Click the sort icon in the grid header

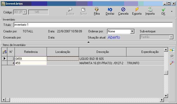(5, 52)
